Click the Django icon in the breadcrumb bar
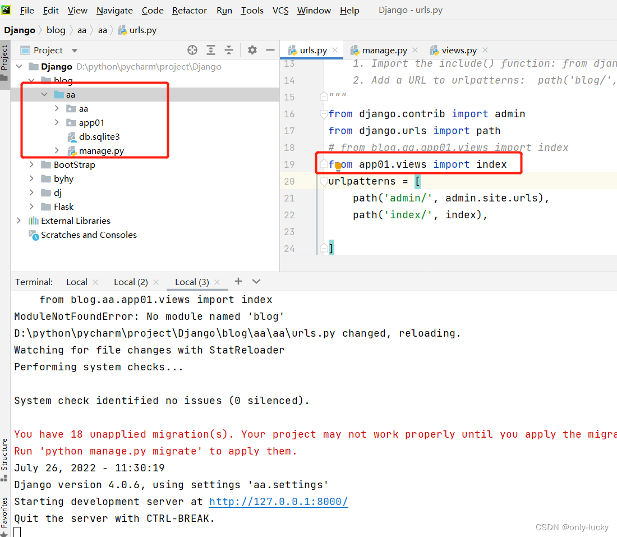The image size is (617, 537). [x=19, y=30]
